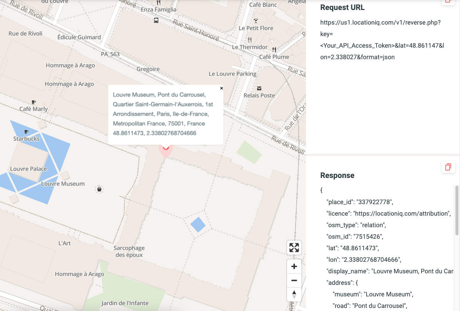Click the red map marker pin

click(166, 151)
